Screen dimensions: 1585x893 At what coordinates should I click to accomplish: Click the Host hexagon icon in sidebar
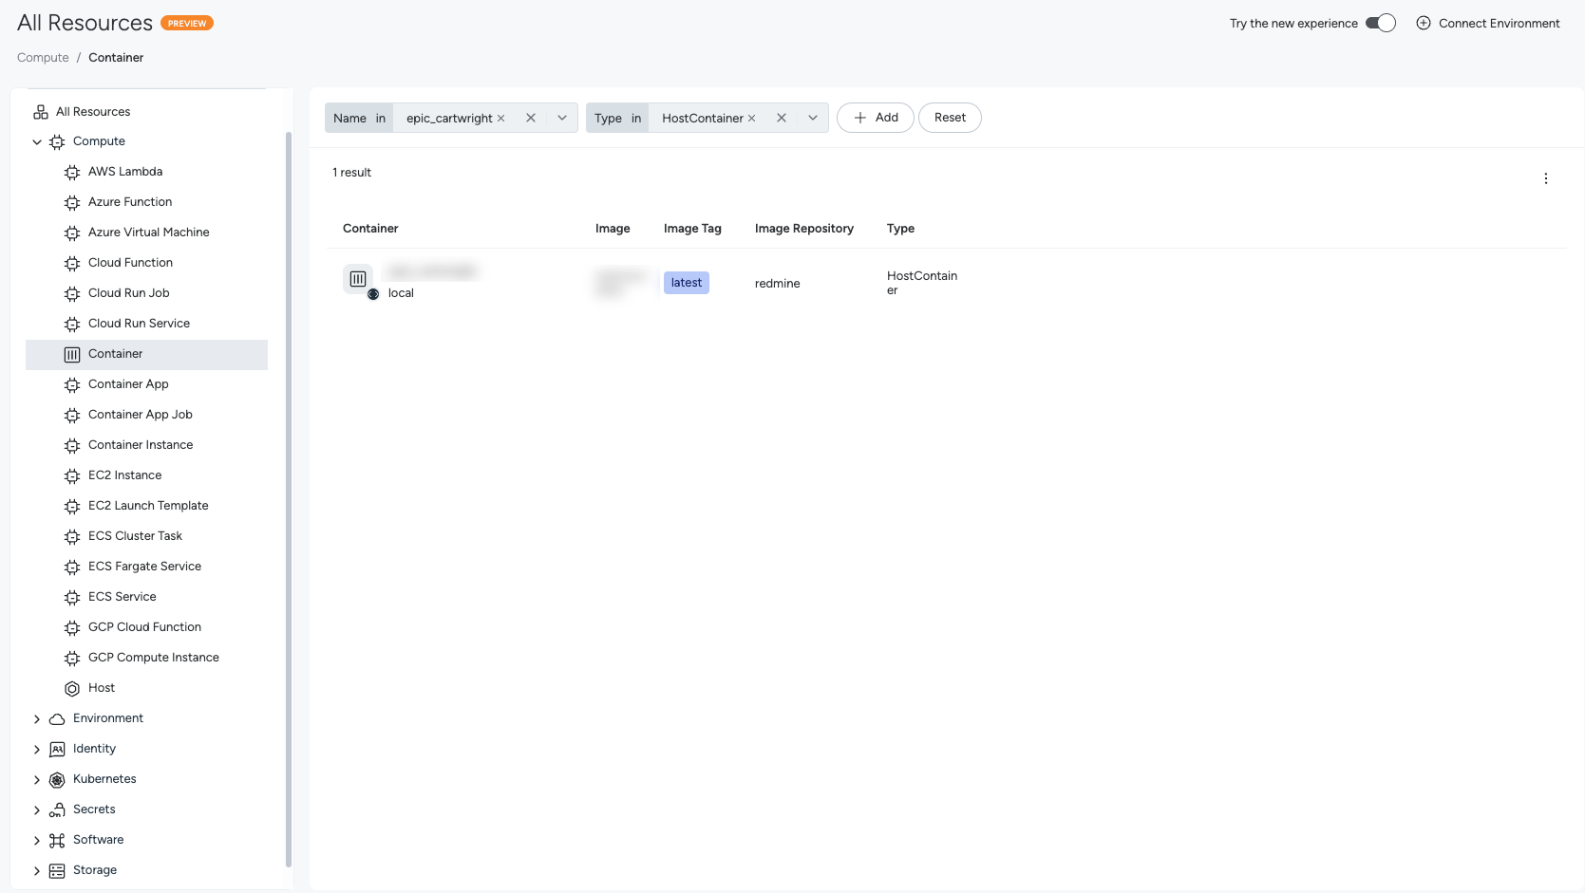click(72, 688)
